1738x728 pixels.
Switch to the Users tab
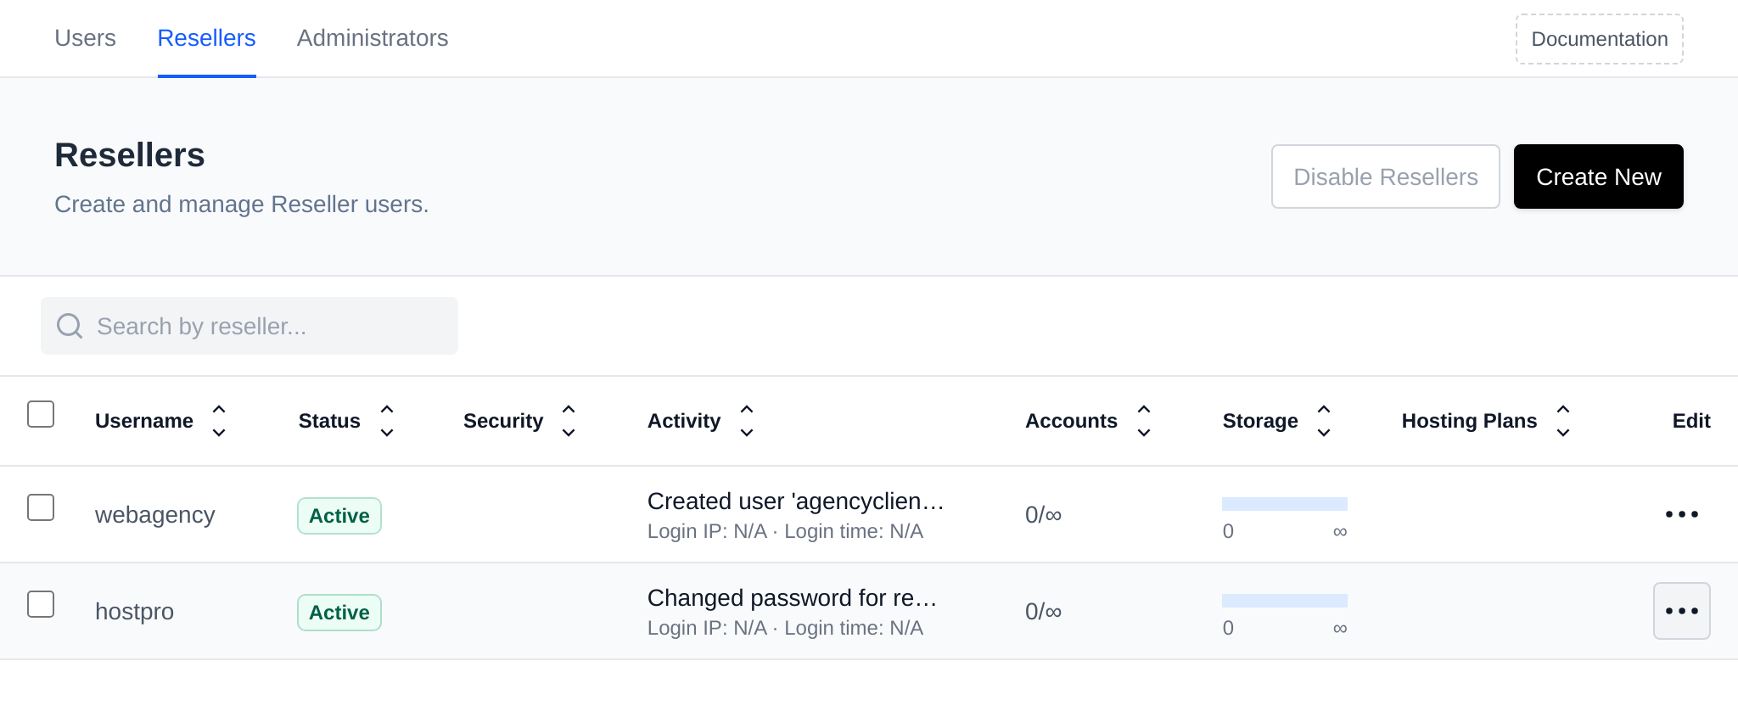(85, 38)
